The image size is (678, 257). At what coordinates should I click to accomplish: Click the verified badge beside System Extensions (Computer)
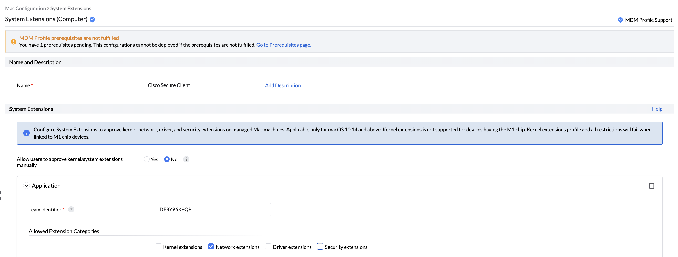[x=92, y=19]
